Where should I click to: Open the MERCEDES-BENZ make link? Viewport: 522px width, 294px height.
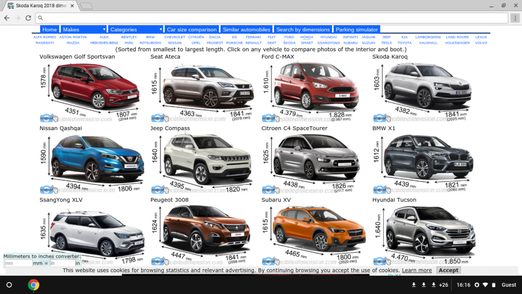pyautogui.click(x=104, y=43)
